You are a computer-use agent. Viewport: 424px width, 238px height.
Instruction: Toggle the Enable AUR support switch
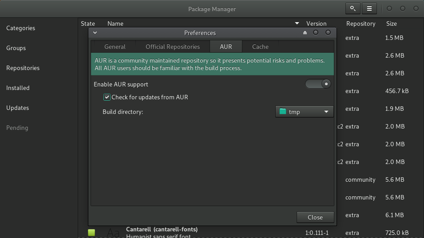tap(318, 84)
